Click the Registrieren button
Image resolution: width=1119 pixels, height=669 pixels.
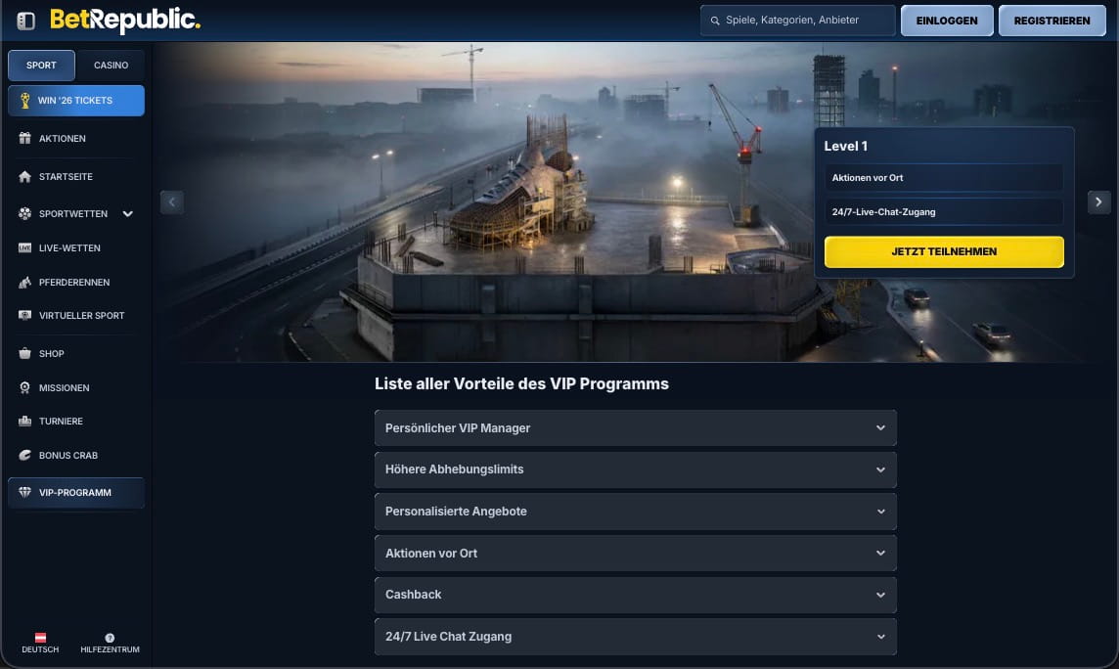1052,21
